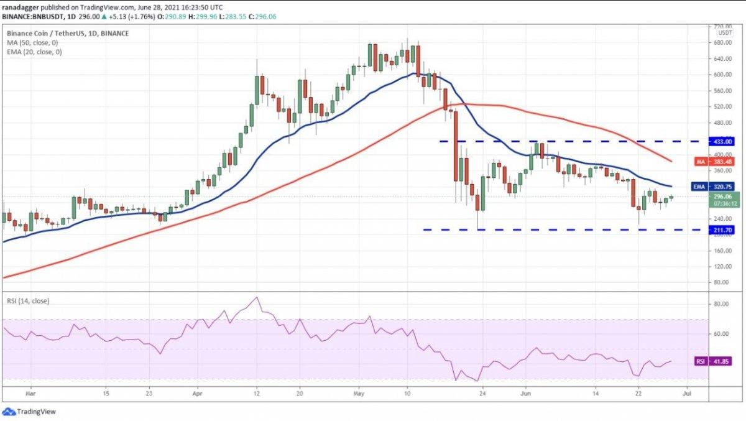Click the current price 296.06 tag
The image size is (746, 421).
(721, 196)
